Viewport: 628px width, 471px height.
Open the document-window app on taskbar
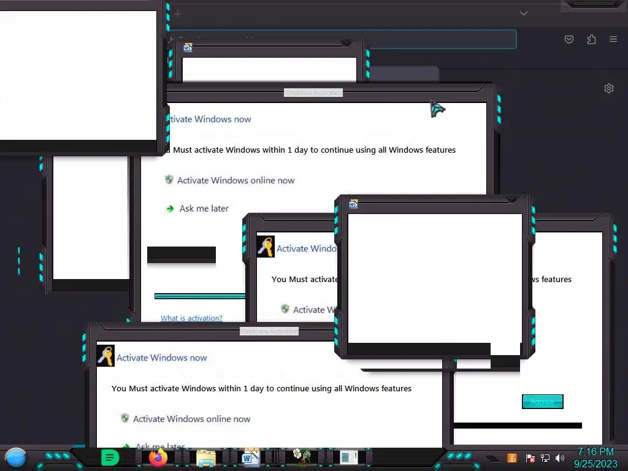(x=349, y=458)
